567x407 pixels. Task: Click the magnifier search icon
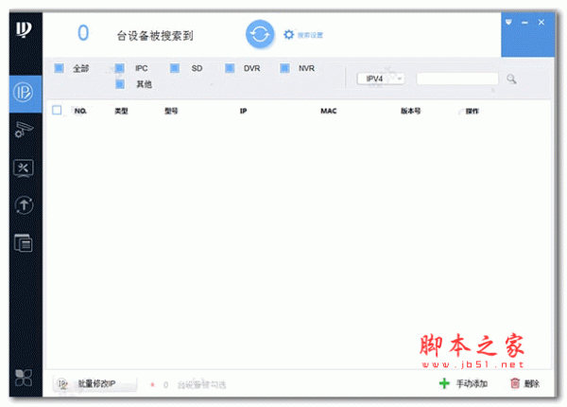coord(511,79)
